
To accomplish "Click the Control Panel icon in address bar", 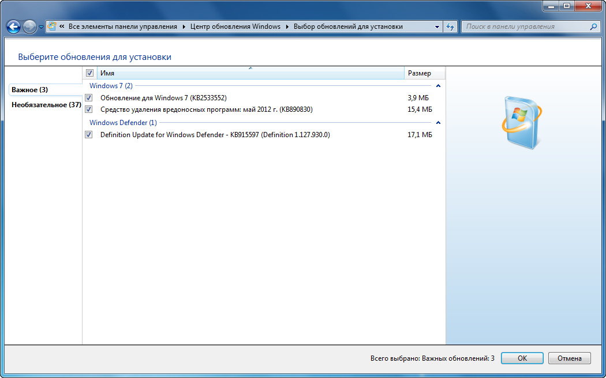I will click(52, 27).
